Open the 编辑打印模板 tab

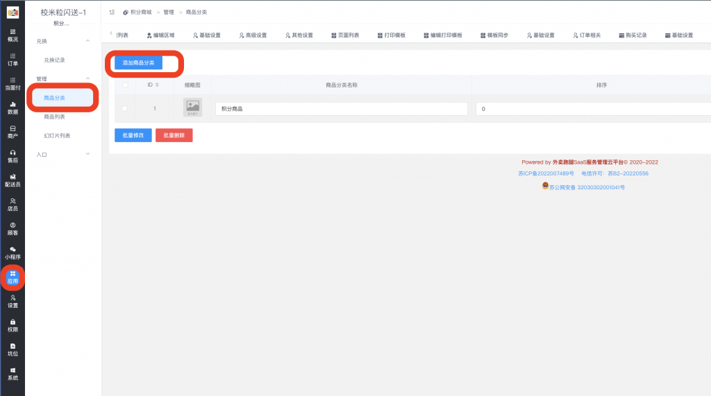coord(443,35)
